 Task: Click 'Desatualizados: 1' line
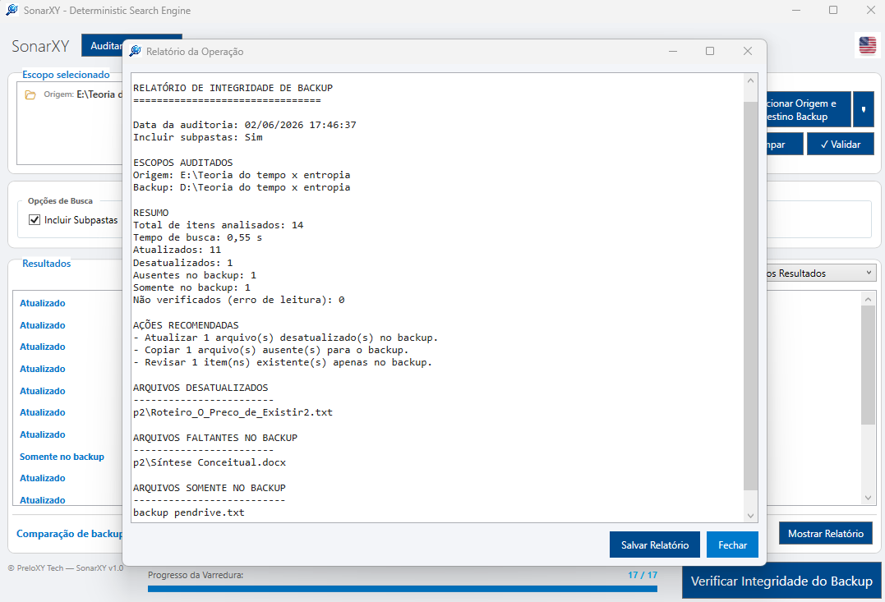[x=183, y=262]
